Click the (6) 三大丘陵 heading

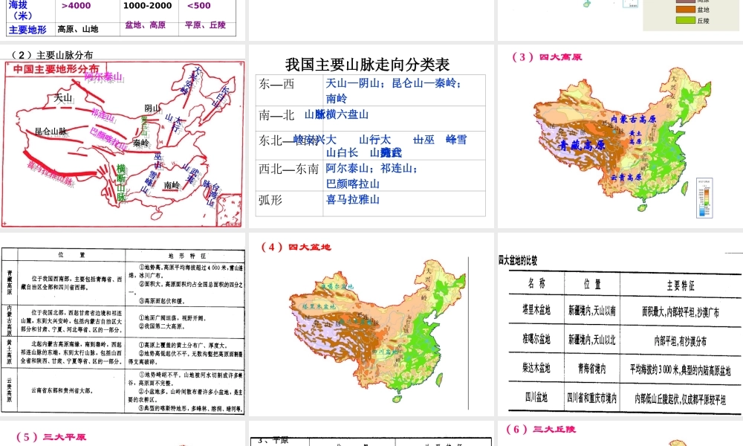tap(541, 430)
